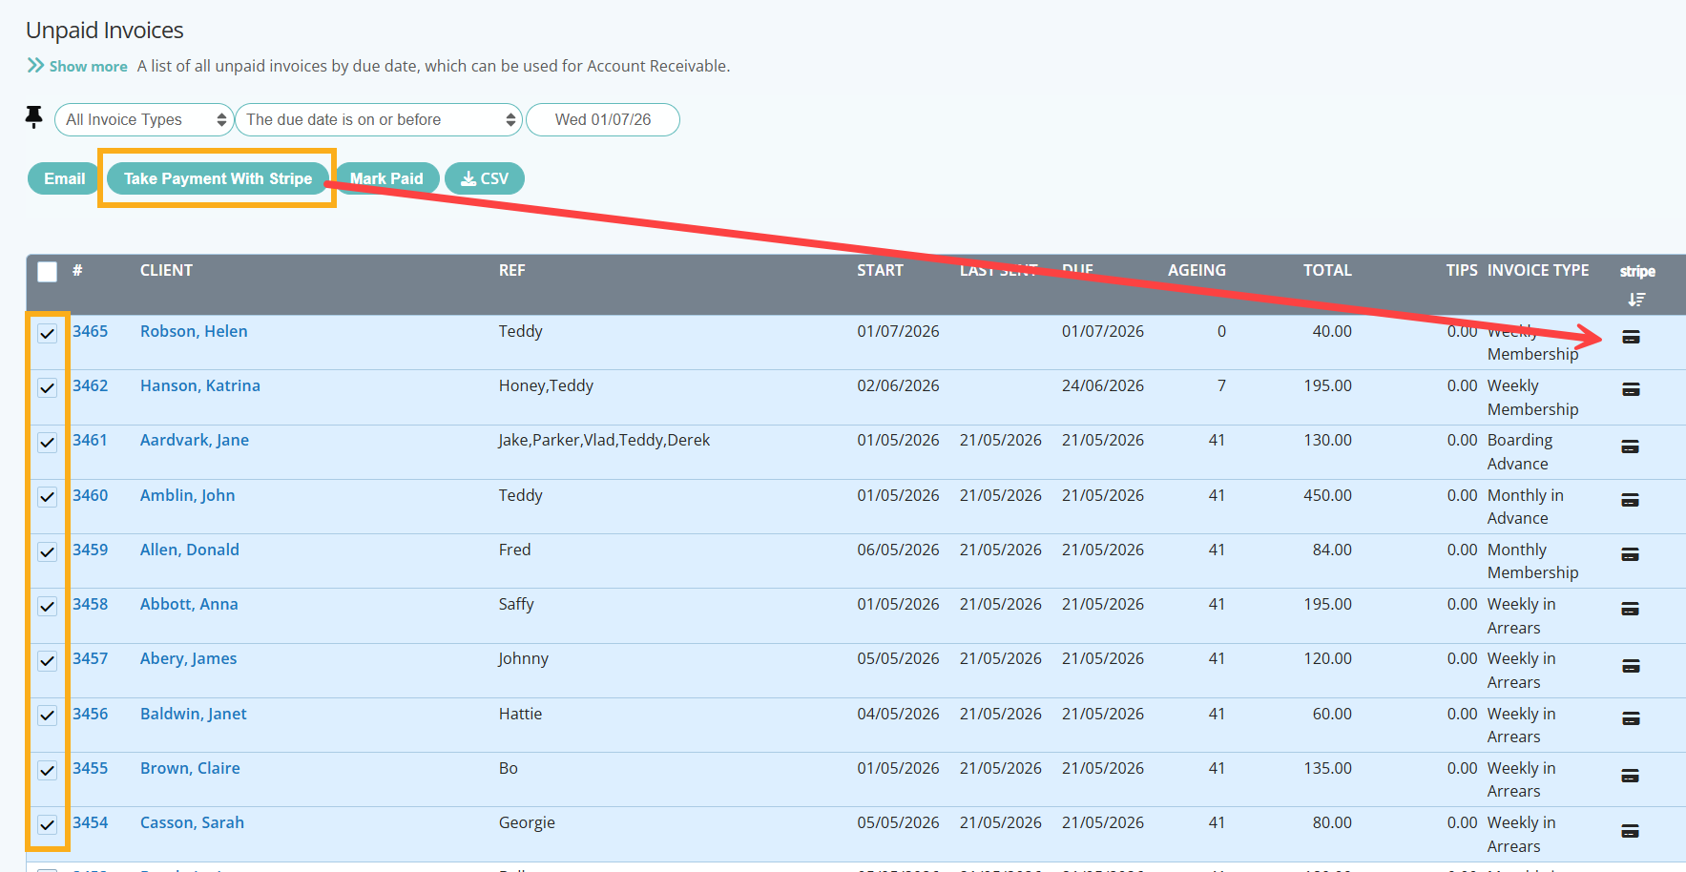Open invoice number 3458
The width and height of the screenshot is (1686, 872).
click(91, 604)
